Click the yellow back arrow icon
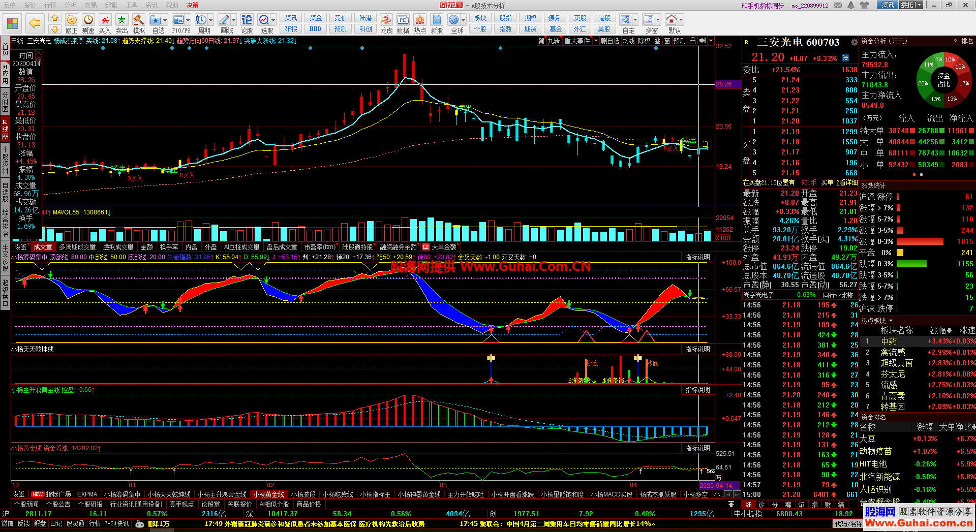 [x=35, y=23]
